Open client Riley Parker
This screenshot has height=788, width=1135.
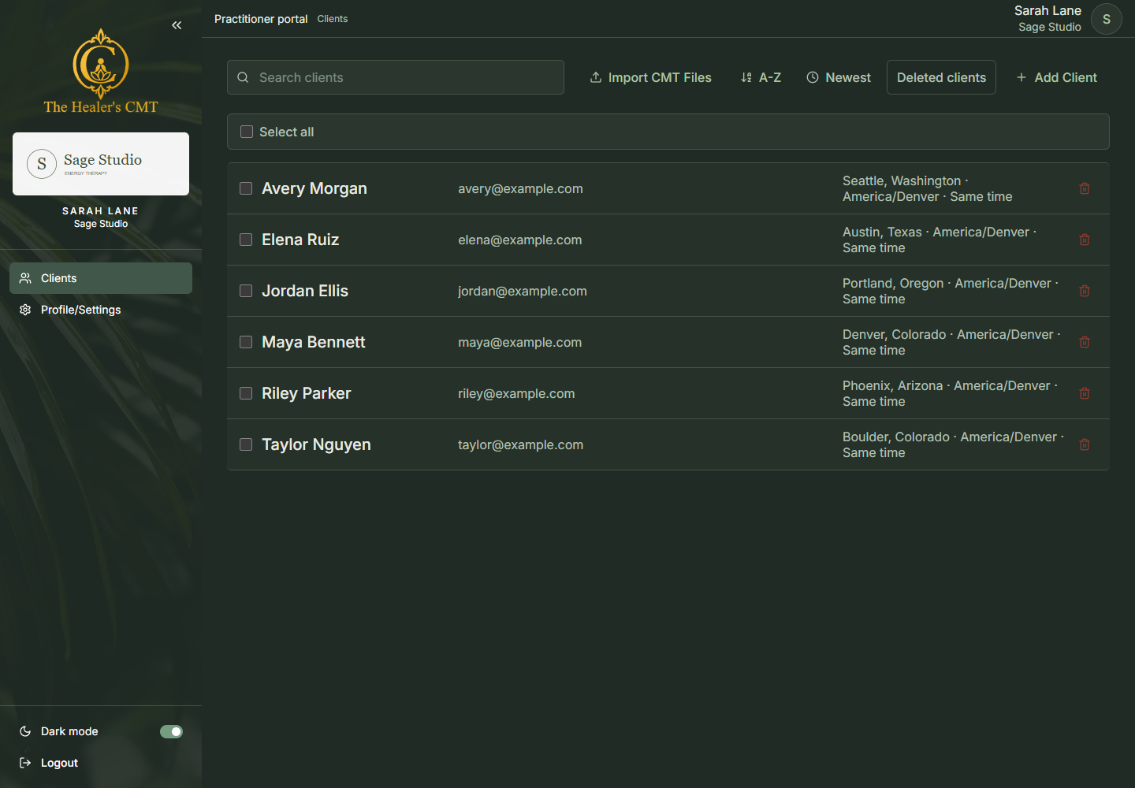(307, 393)
